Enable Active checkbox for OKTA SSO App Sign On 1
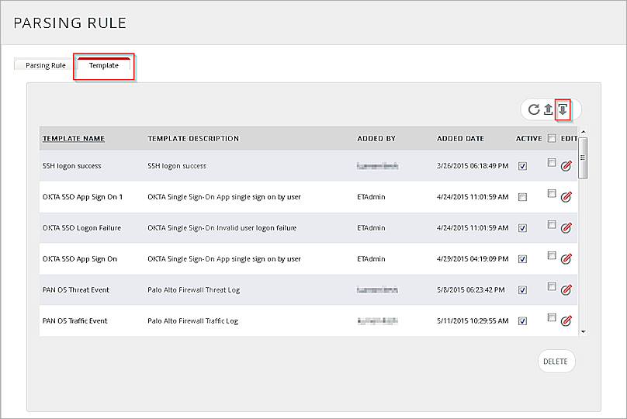627x419 pixels. [x=522, y=197]
